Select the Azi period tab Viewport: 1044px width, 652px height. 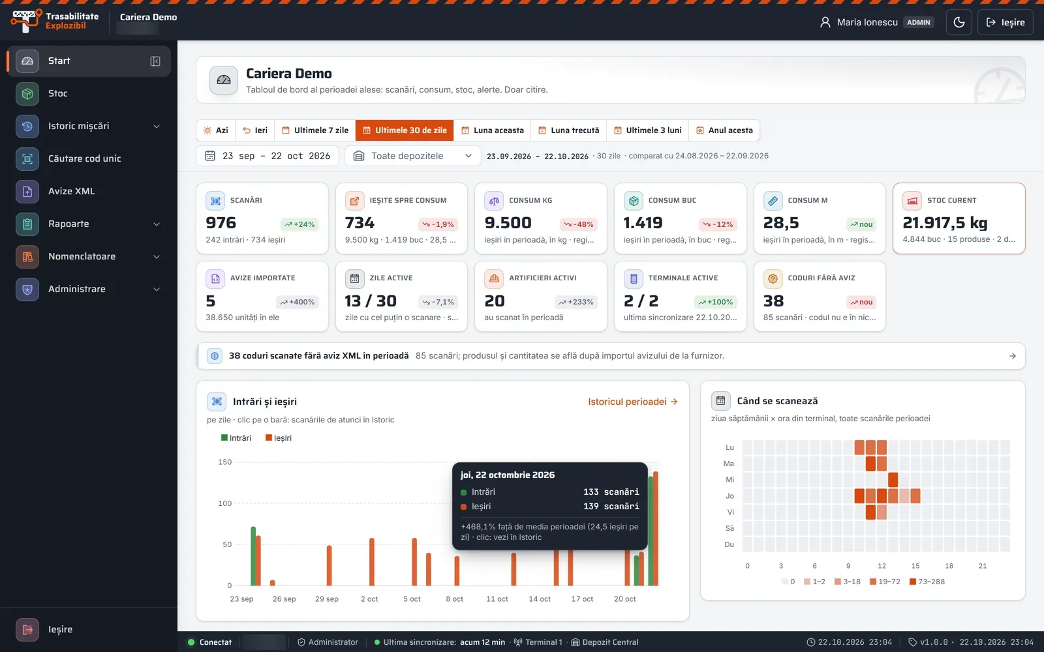[x=216, y=130]
